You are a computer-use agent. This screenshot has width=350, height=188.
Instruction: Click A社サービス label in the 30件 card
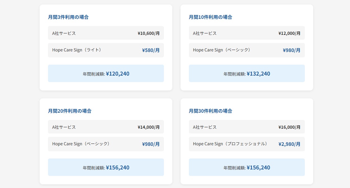click(205, 127)
